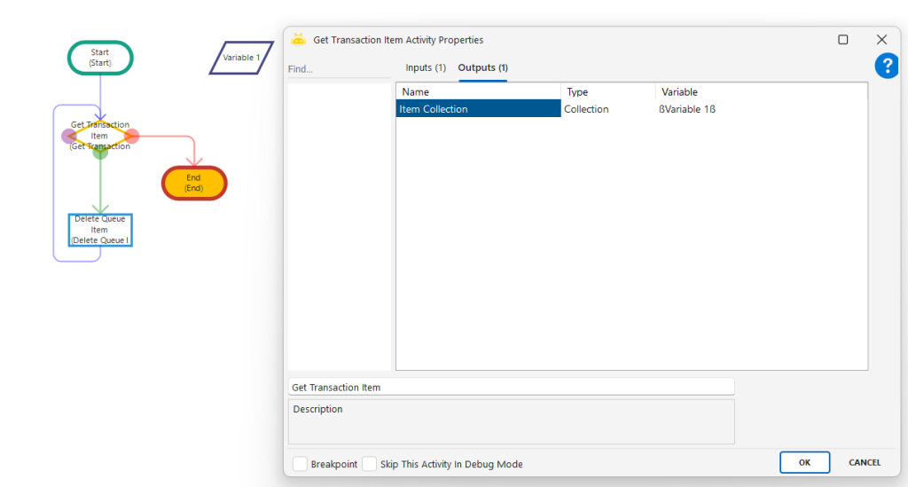Click the CANCEL button
Screen dimensions: 908x487
tap(864, 462)
